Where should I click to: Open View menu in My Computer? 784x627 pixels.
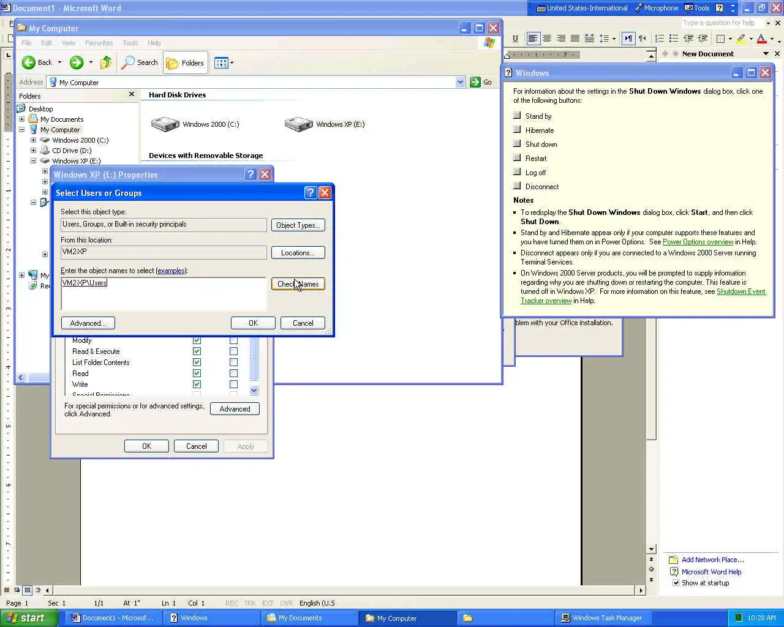pyautogui.click(x=69, y=43)
